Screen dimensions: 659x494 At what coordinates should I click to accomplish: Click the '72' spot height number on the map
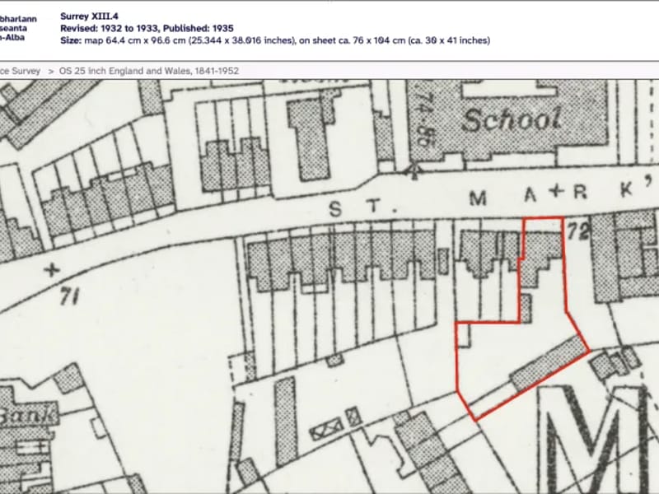point(579,231)
